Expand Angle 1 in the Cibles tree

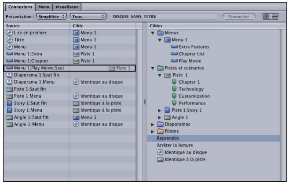coord(160,117)
